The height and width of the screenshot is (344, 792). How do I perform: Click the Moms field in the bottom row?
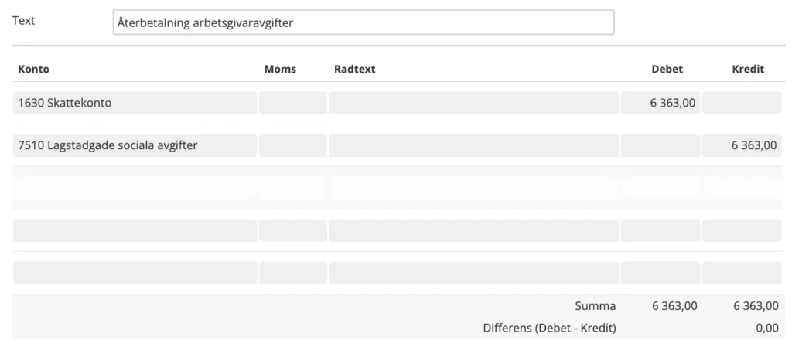[292, 273]
